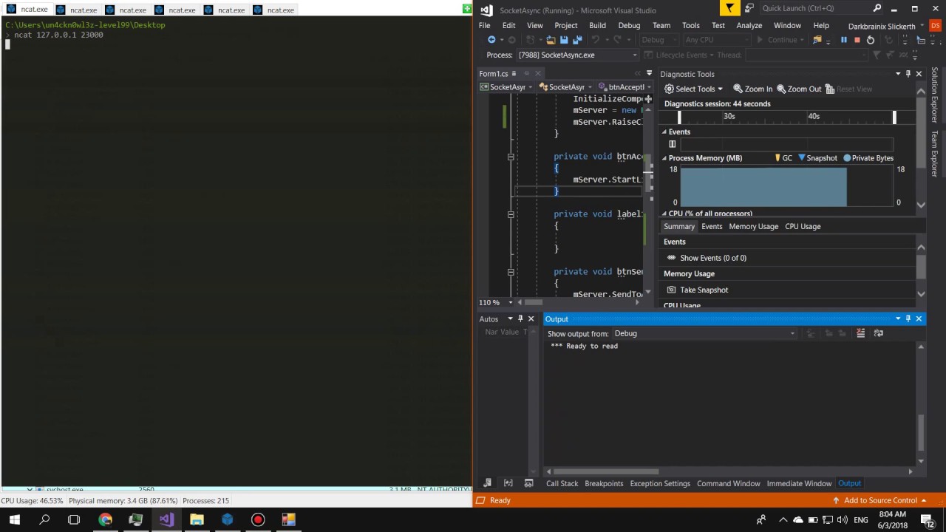Click the Save All toolbar icon
Screen dimensions: 946x532
[577, 40]
